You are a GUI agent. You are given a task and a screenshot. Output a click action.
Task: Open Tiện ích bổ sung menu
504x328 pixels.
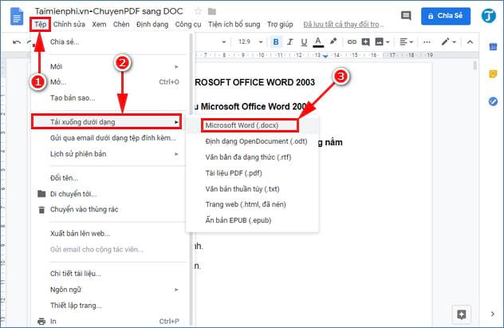[x=234, y=25]
